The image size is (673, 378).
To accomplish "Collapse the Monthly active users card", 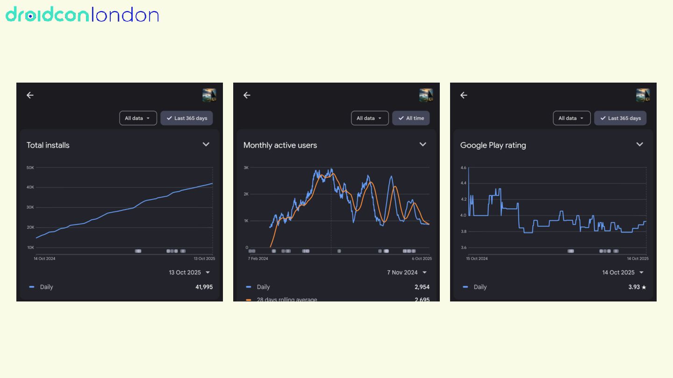I will tap(423, 144).
